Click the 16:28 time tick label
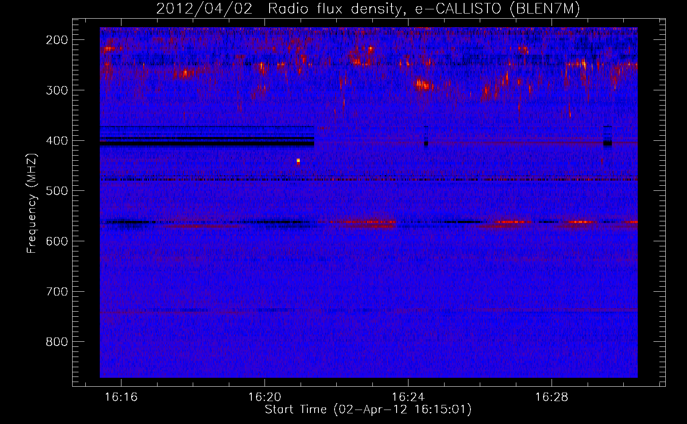The image size is (687, 424). pyautogui.click(x=552, y=397)
